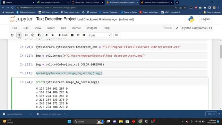The width and height of the screenshot is (222, 125).
Task: Move selected cell down
Action: click(53, 35)
